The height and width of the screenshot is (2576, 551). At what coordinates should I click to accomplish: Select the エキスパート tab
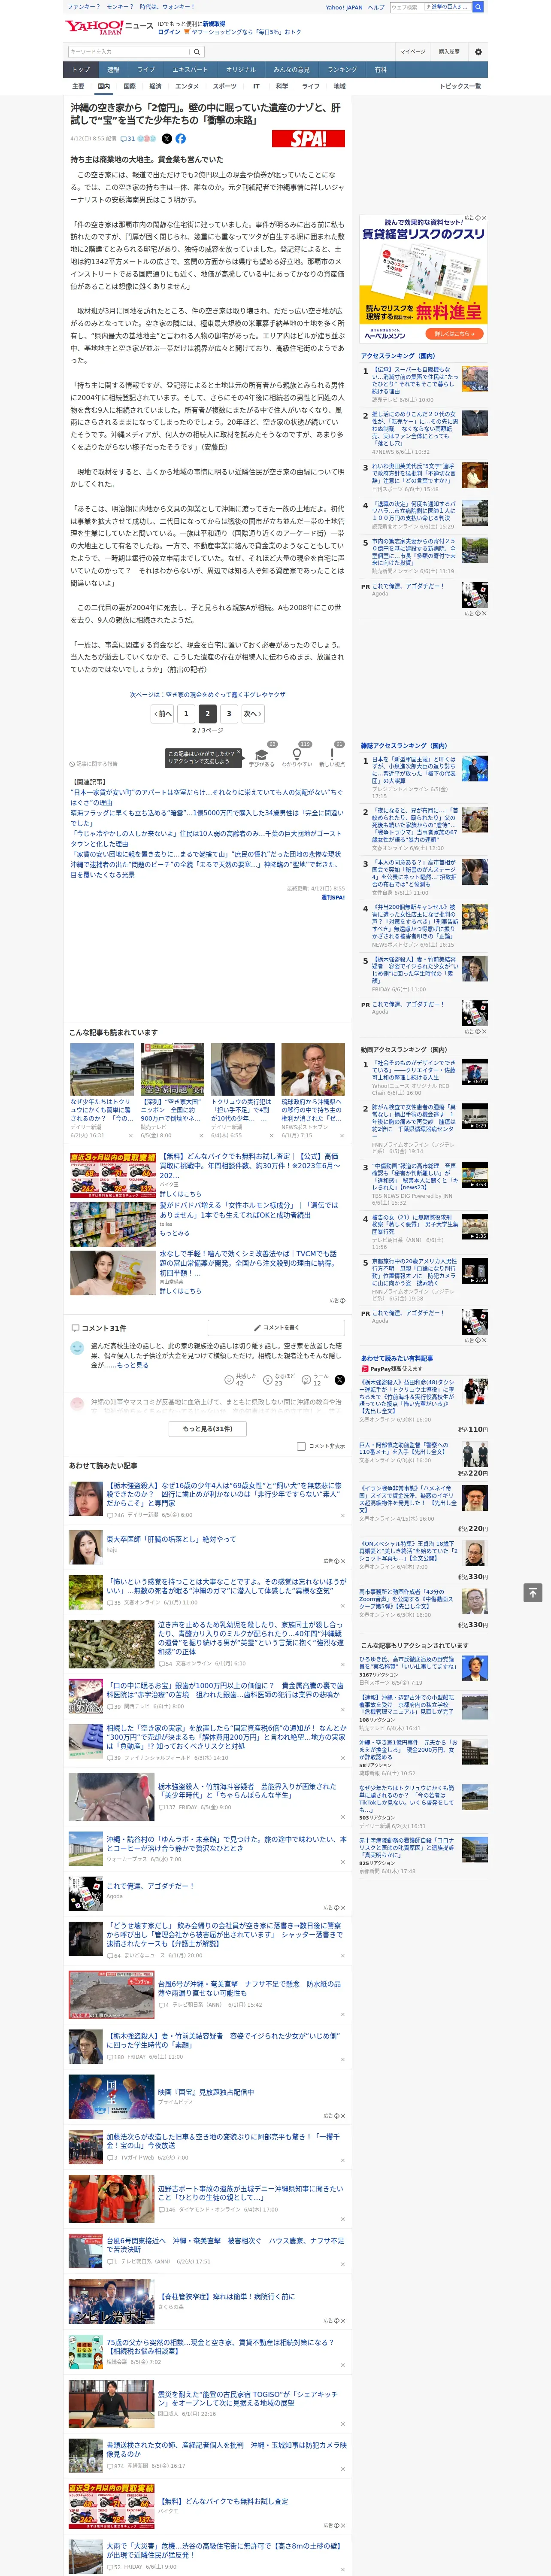(x=190, y=70)
